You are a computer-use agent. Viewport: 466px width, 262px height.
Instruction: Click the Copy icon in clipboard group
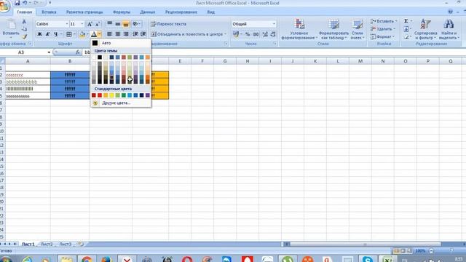click(24, 29)
